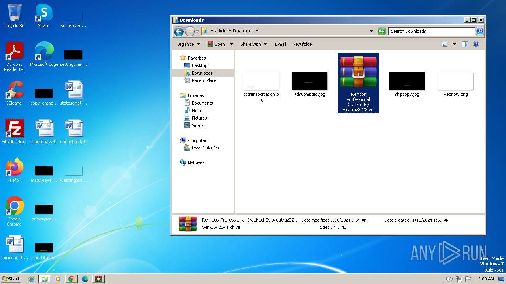Open Pictures library
This screenshot has height=284, width=506.
point(199,118)
